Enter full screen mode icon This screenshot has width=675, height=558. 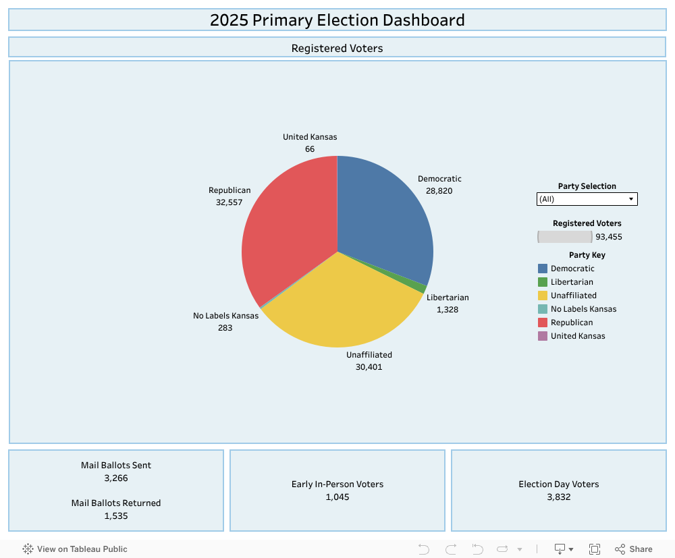pyautogui.click(x=595, y=549)
